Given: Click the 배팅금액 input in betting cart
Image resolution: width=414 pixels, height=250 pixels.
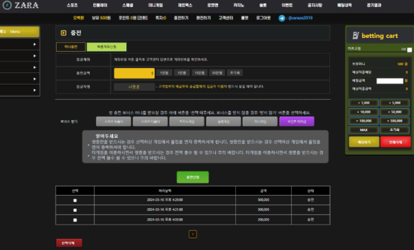Looking at the screenshot, I should point(390,81).
